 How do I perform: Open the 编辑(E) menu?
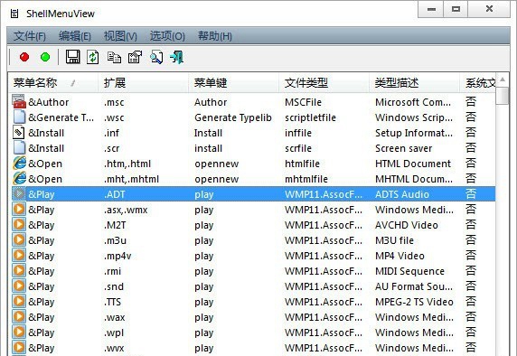pos(74,35)
